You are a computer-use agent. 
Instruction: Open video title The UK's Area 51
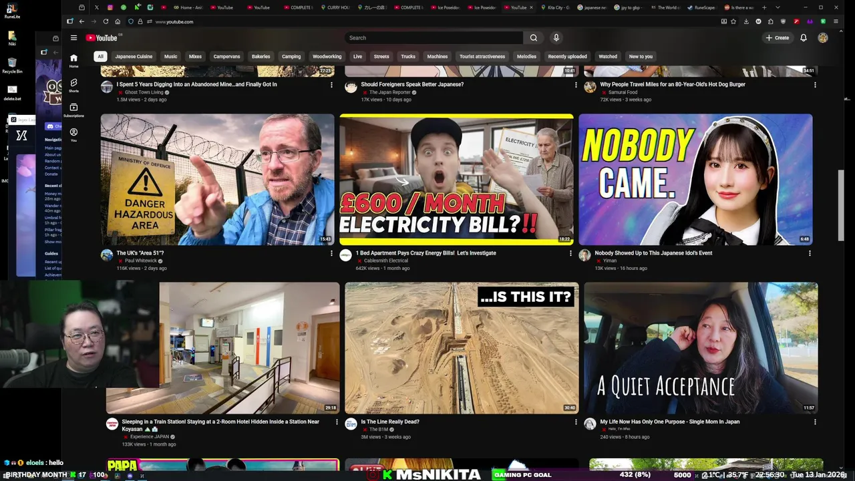click(140, 253)
